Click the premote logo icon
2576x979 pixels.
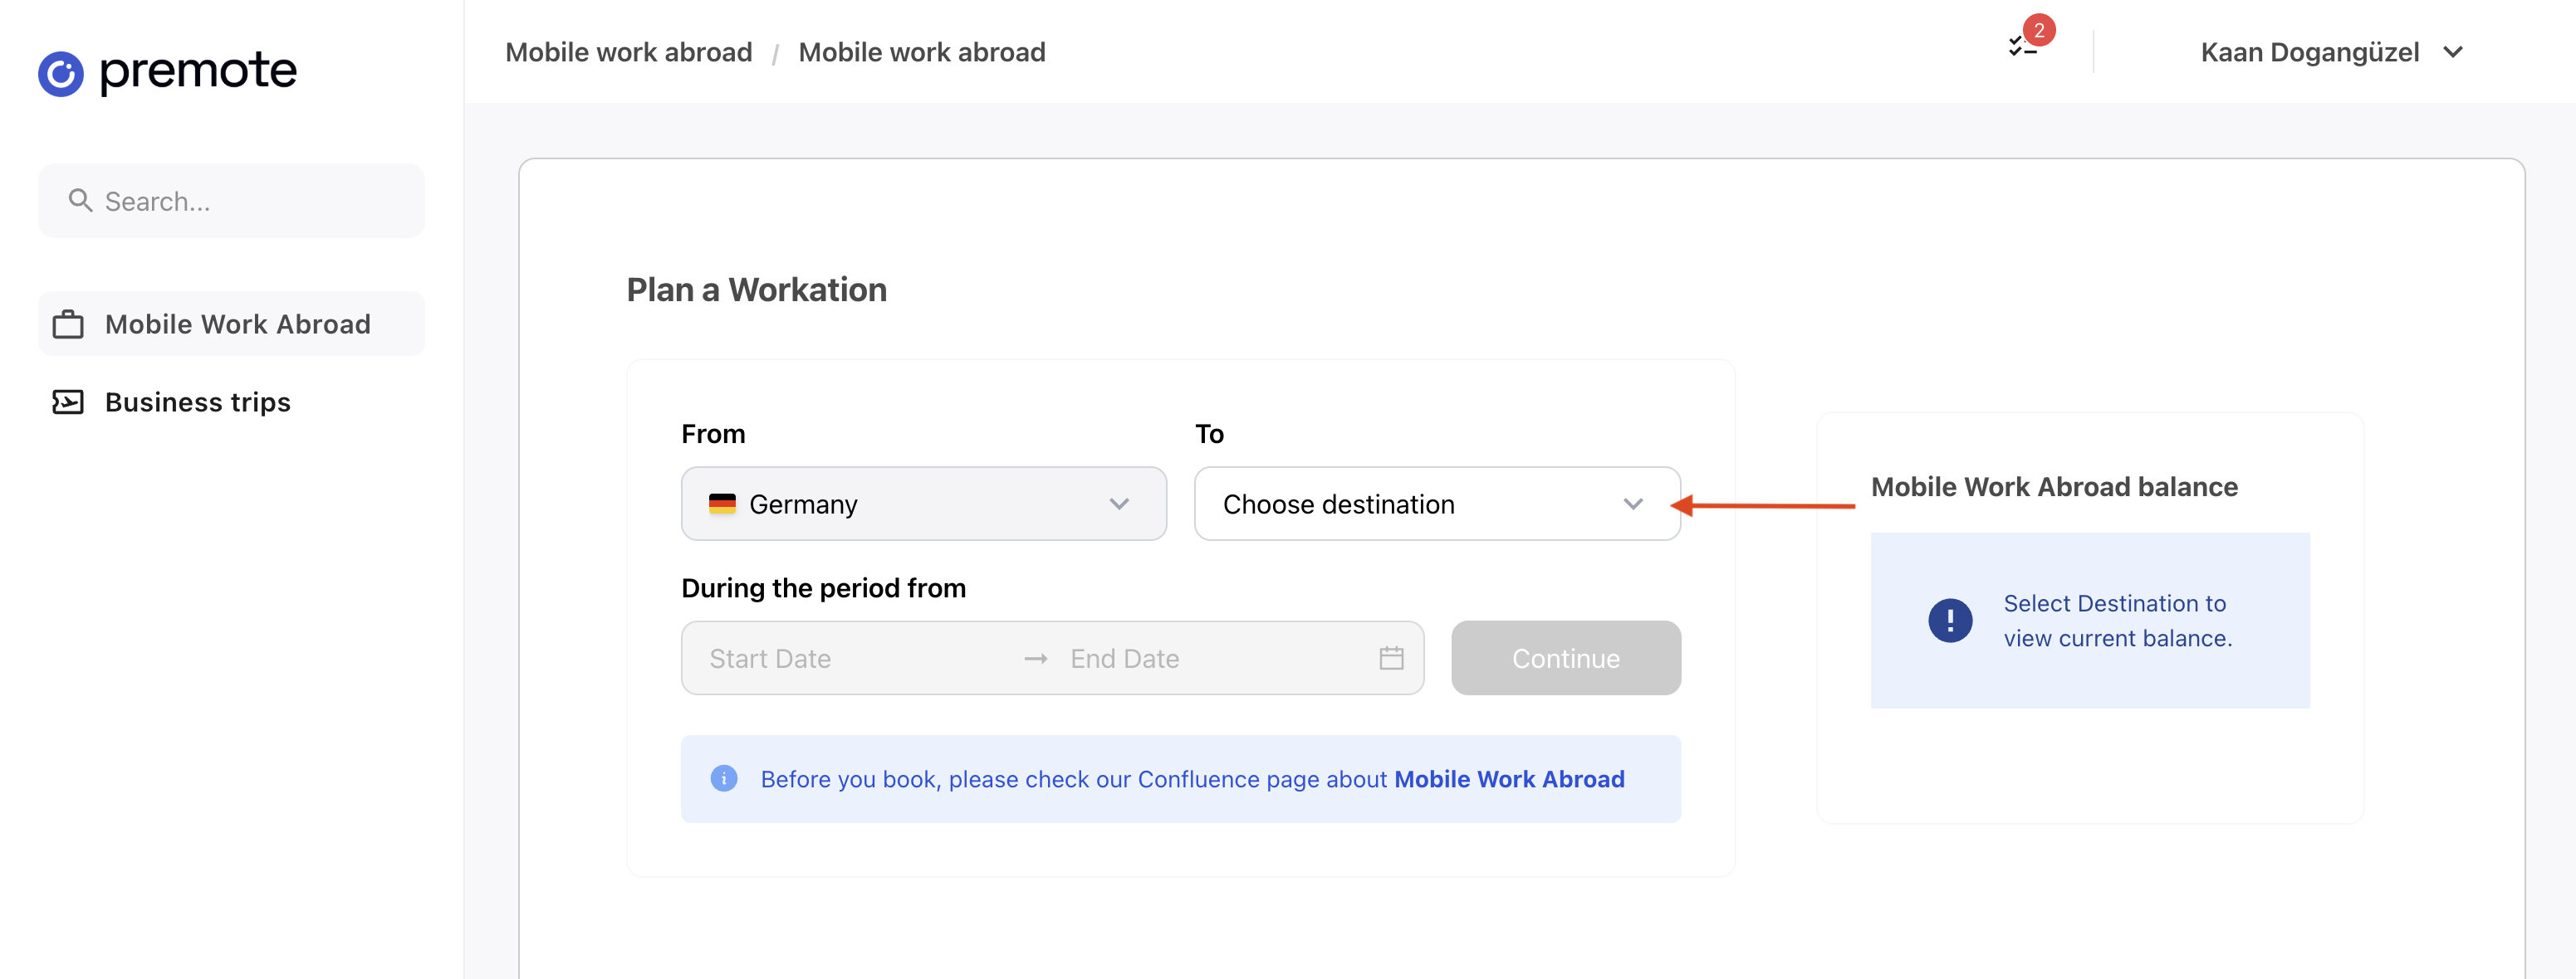click(x=61, y=73)
